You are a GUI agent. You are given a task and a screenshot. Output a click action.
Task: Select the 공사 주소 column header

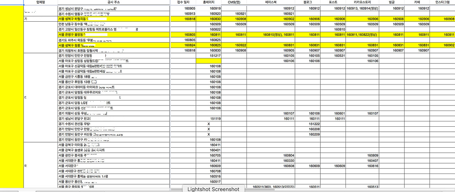114,2
